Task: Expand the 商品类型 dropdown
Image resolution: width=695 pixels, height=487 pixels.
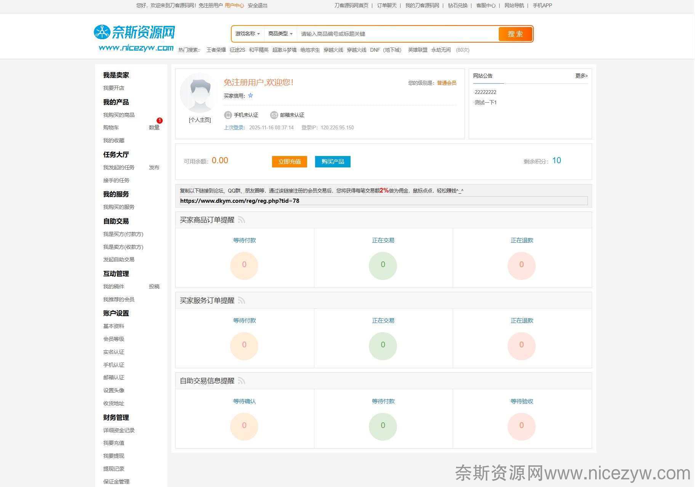Action: [280, 34]
